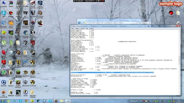Click the 'alcohol_v_sleep' line
184x103 pixels.
point(86,90)
